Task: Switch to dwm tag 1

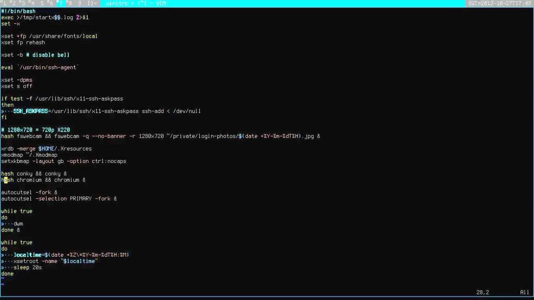Action: (x=5, y=3)
